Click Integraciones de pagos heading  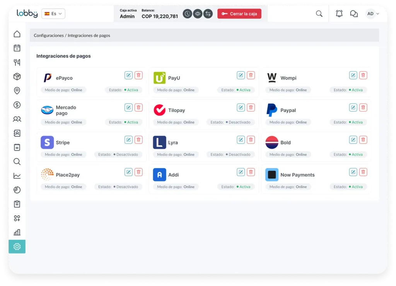(64, 56)
